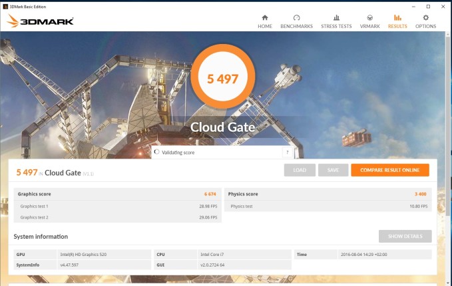452x286 pixels.
Task: Click the System information heading
Action: [x=41, y=237]
